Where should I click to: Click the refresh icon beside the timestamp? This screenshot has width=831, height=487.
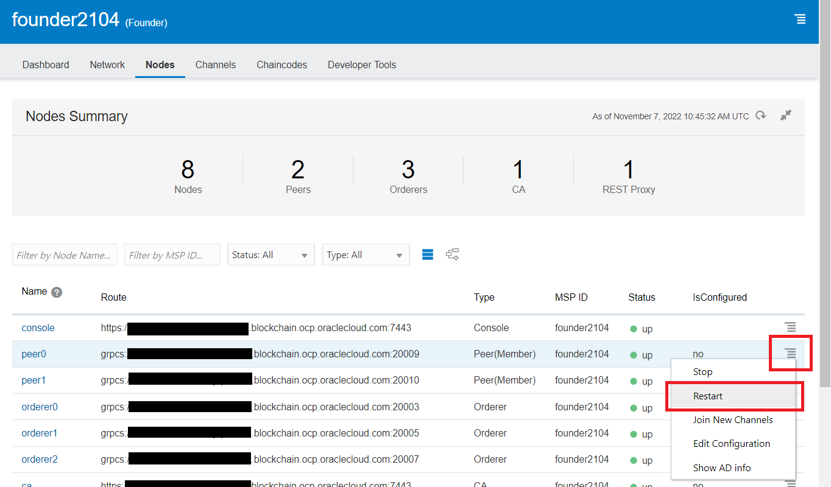(760, 116)
